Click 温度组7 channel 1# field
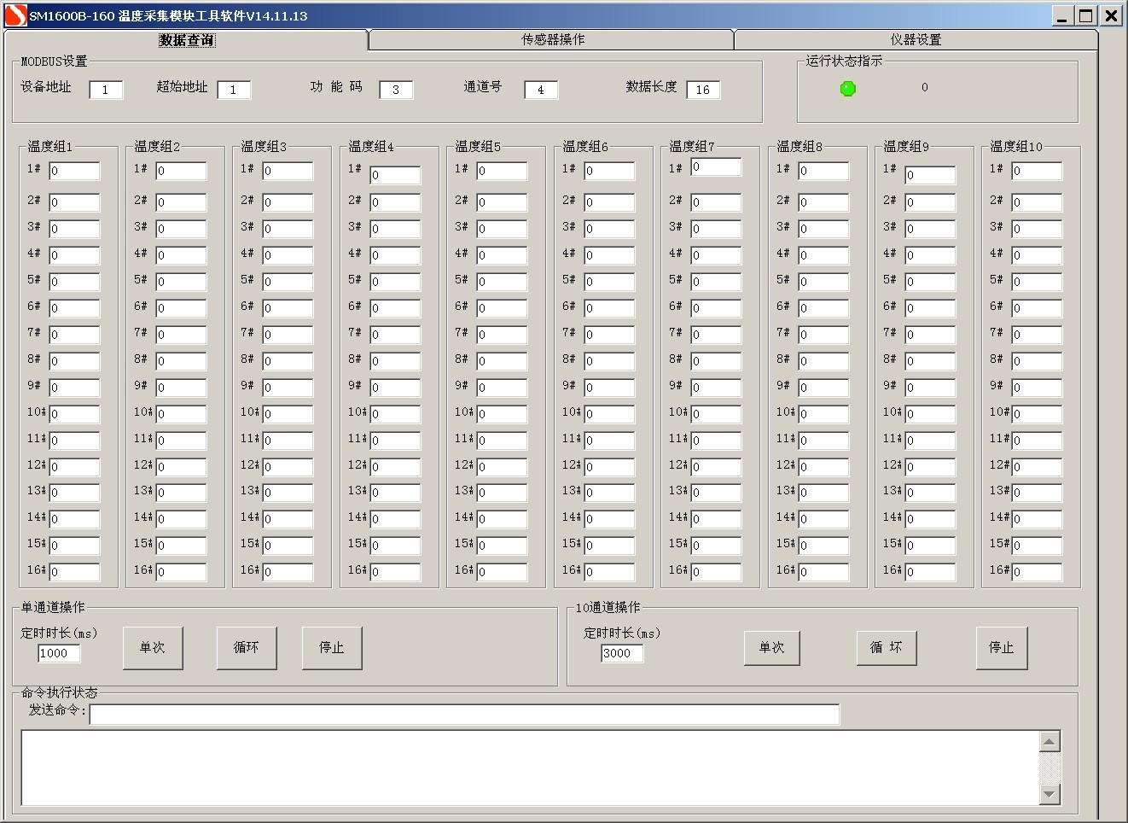The height and width of the screenshot is (823, 1128). pos(716,167)
